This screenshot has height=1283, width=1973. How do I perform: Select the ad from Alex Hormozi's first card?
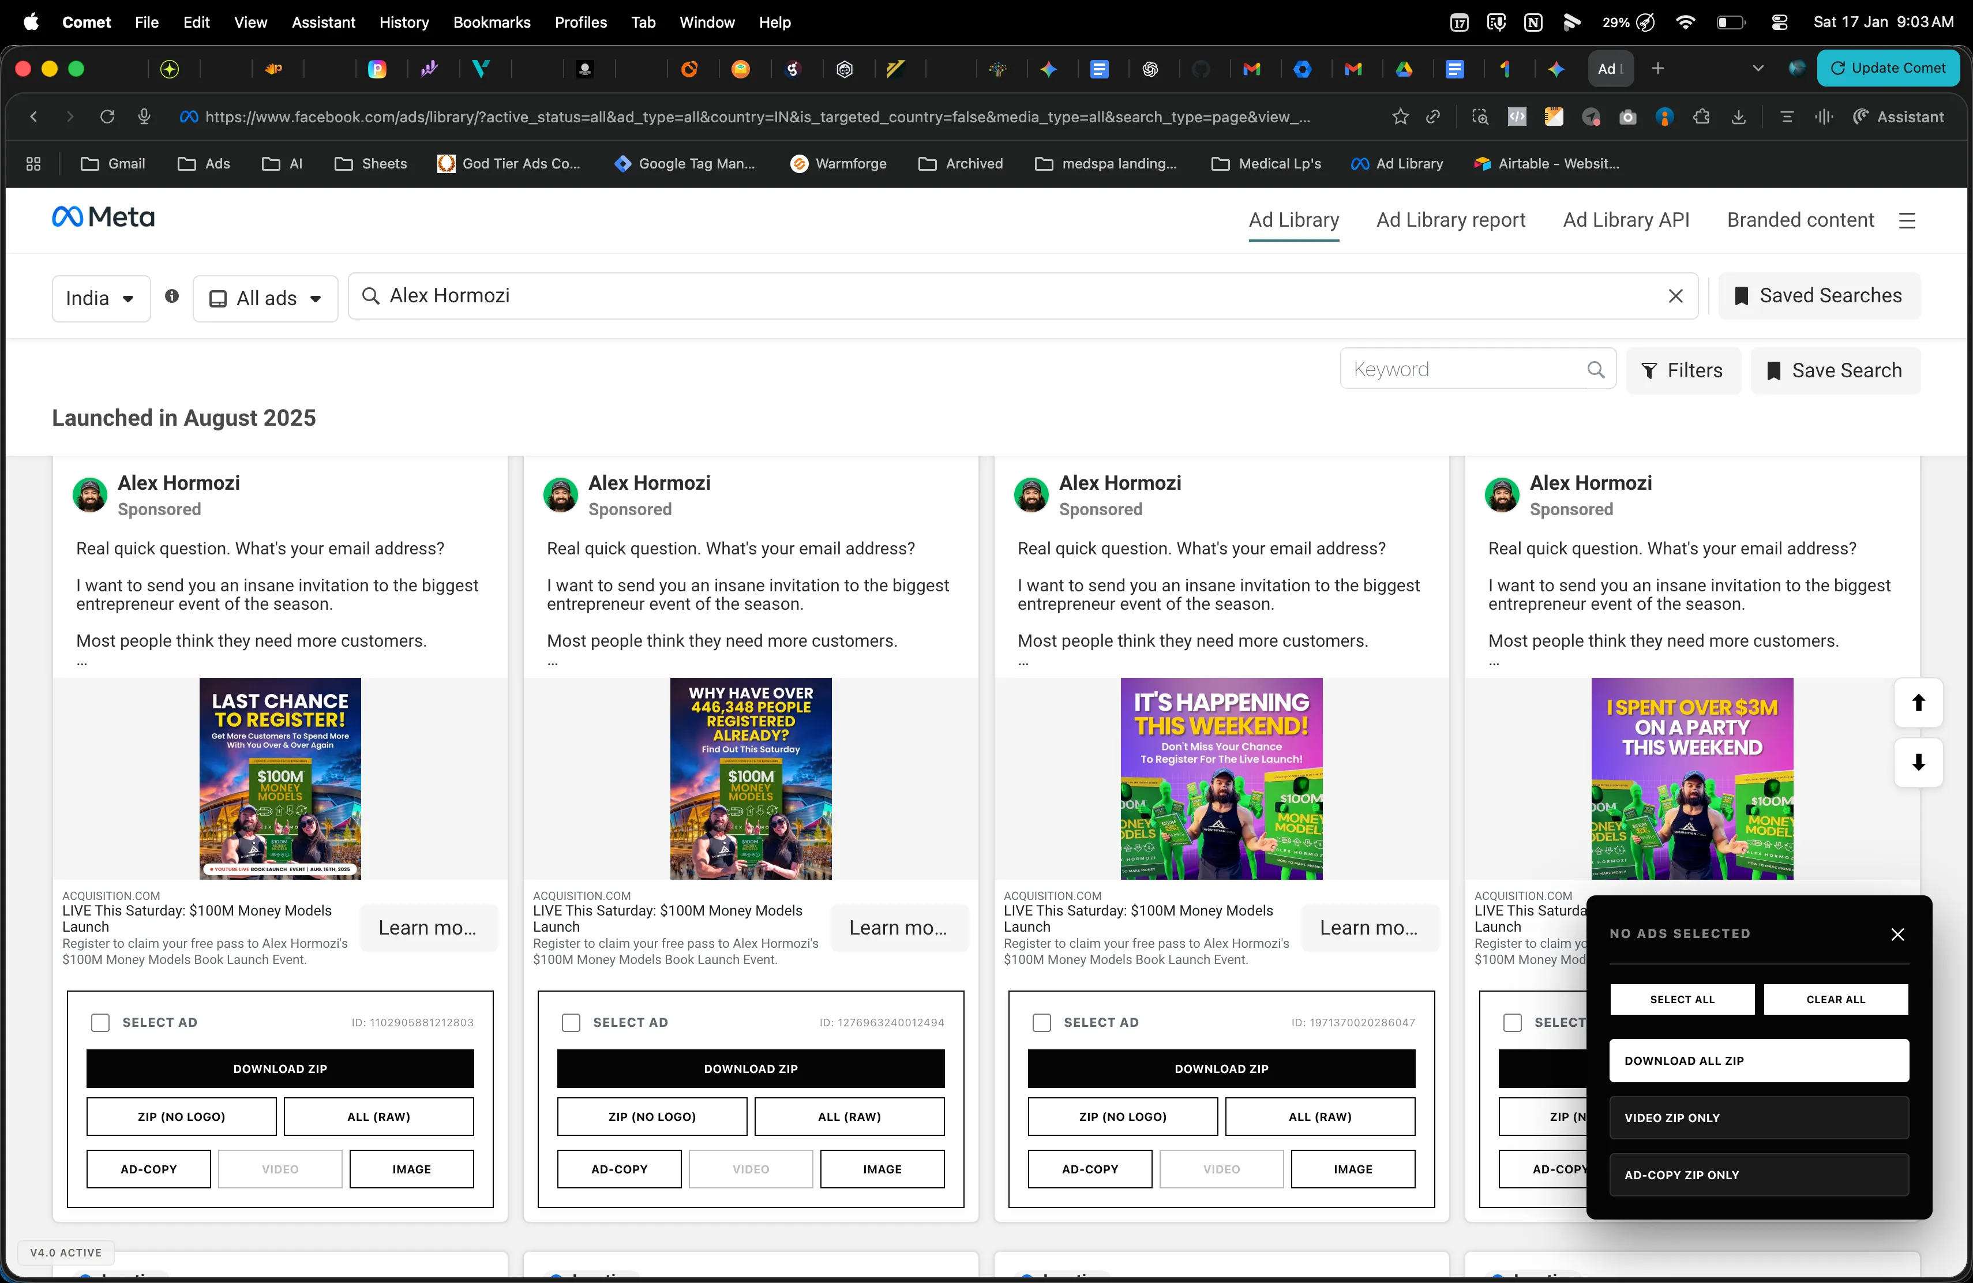click(100, 1022)
